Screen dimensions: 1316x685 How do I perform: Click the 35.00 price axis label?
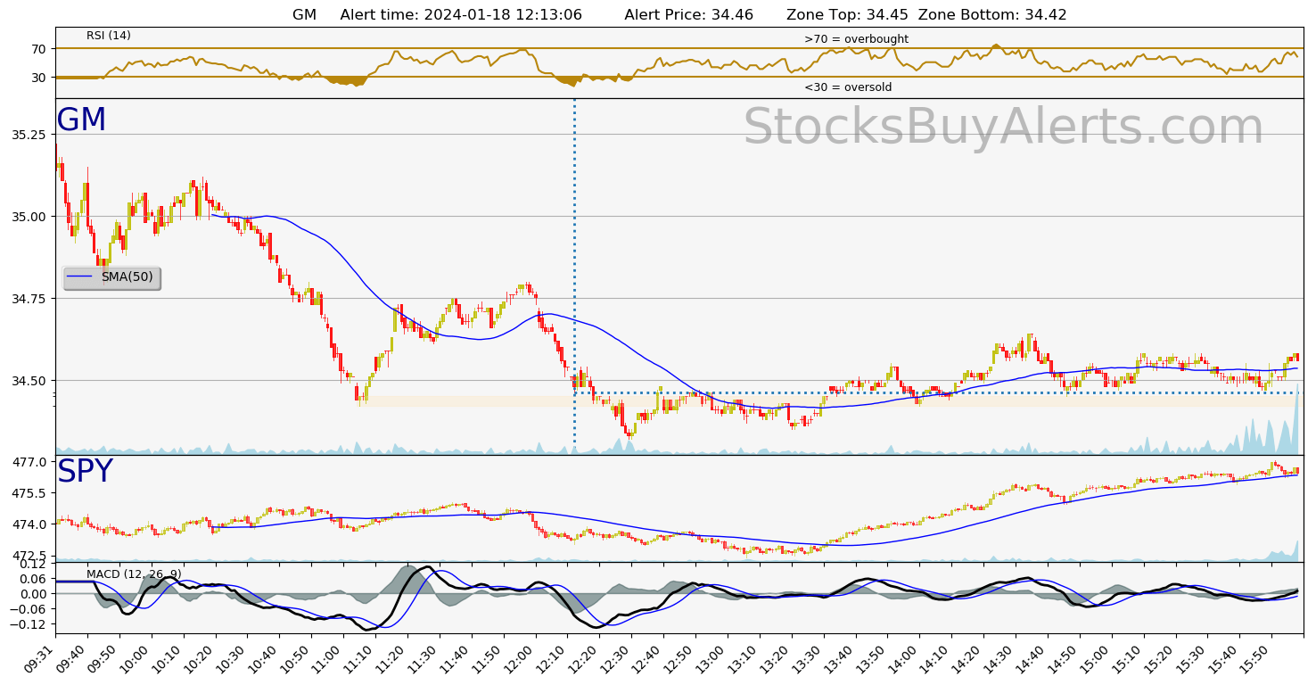(29, 217)
